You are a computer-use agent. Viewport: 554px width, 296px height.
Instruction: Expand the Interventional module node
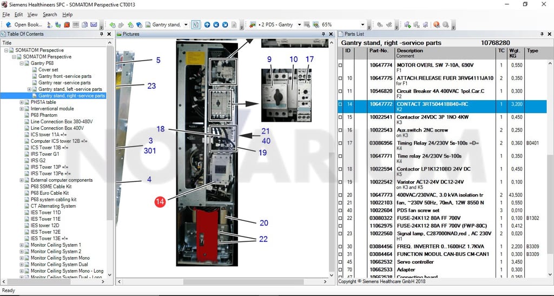tap(22, 109)
